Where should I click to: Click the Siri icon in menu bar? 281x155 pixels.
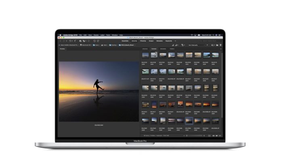(x=216, y=35)
